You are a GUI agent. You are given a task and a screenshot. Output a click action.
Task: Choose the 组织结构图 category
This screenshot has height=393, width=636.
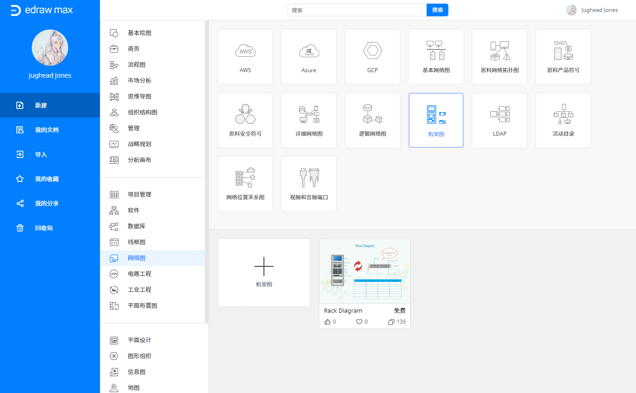pos(153,112)
